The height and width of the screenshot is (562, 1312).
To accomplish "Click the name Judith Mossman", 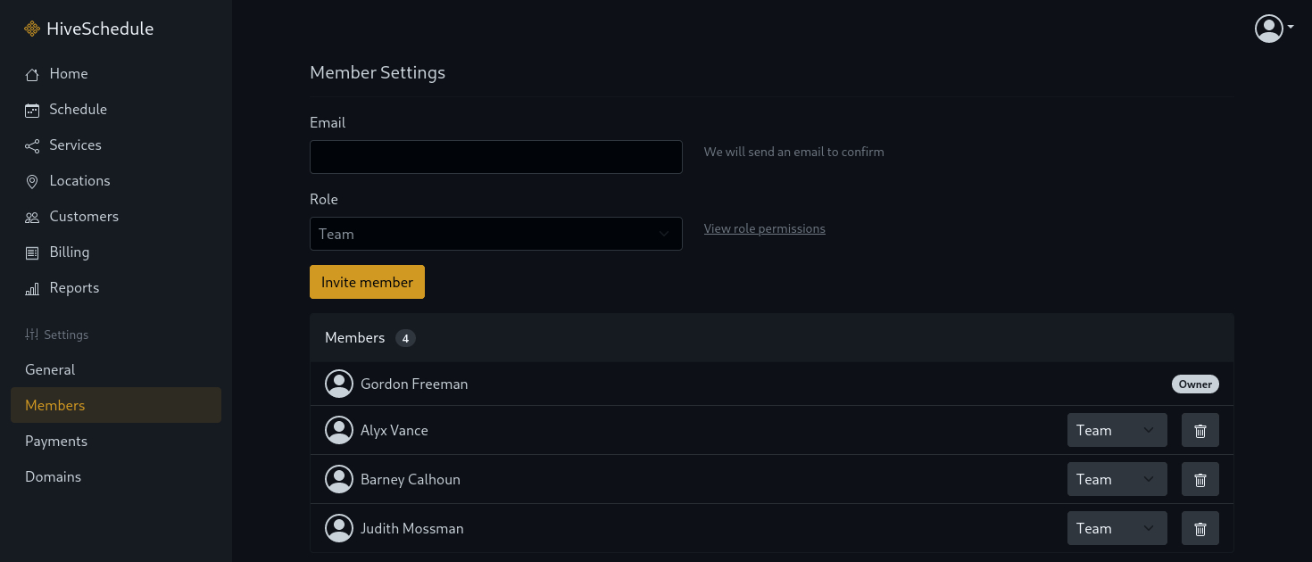I will 412,528.
